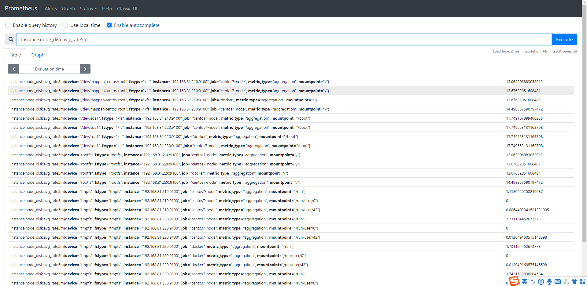Toggle punctuation mode in the Sogou tray

tap(533, 282)
